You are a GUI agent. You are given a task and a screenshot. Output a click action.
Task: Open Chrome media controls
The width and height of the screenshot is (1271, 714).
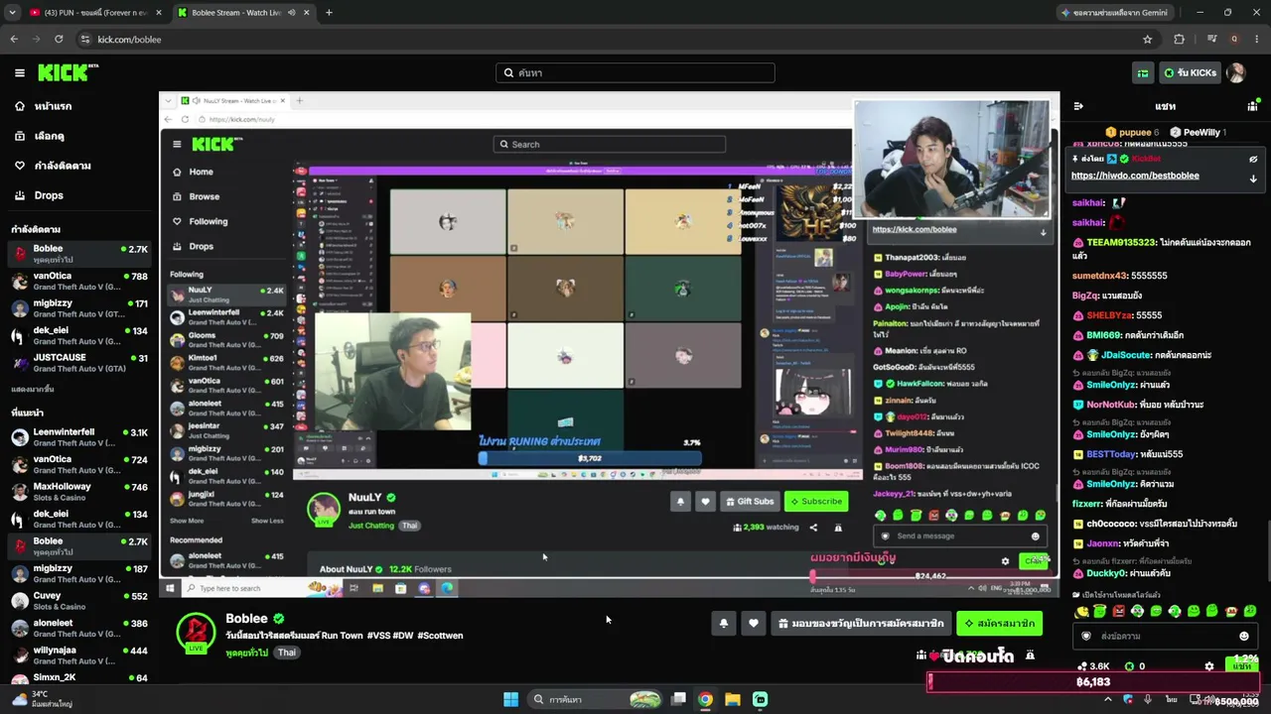click(1212, 39)
